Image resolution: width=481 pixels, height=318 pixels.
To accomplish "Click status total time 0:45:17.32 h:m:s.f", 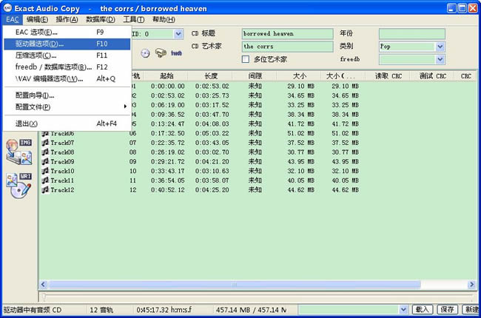I will (164, 310).
